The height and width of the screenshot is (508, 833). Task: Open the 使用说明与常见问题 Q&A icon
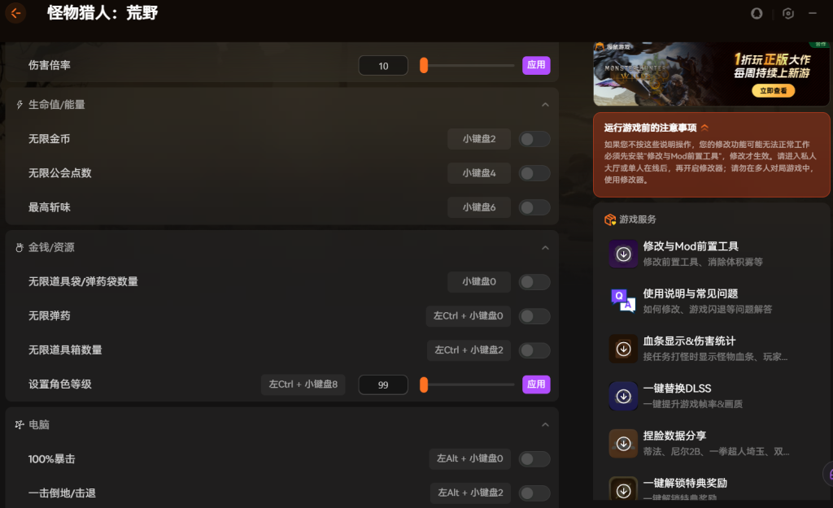623,301
